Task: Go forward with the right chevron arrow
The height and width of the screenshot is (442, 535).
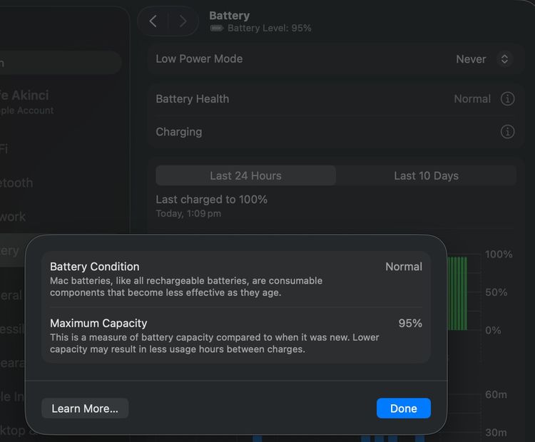Action: click(x=183, y=21)
